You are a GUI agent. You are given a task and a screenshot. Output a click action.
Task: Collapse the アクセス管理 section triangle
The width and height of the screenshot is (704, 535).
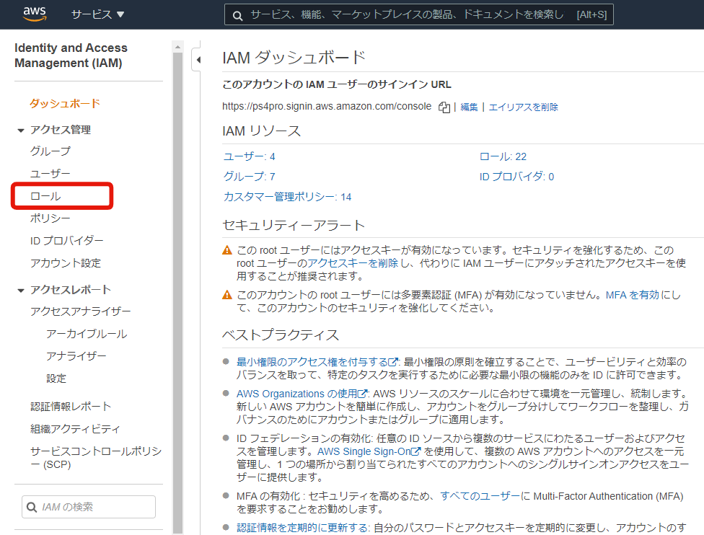coord(21,131)
